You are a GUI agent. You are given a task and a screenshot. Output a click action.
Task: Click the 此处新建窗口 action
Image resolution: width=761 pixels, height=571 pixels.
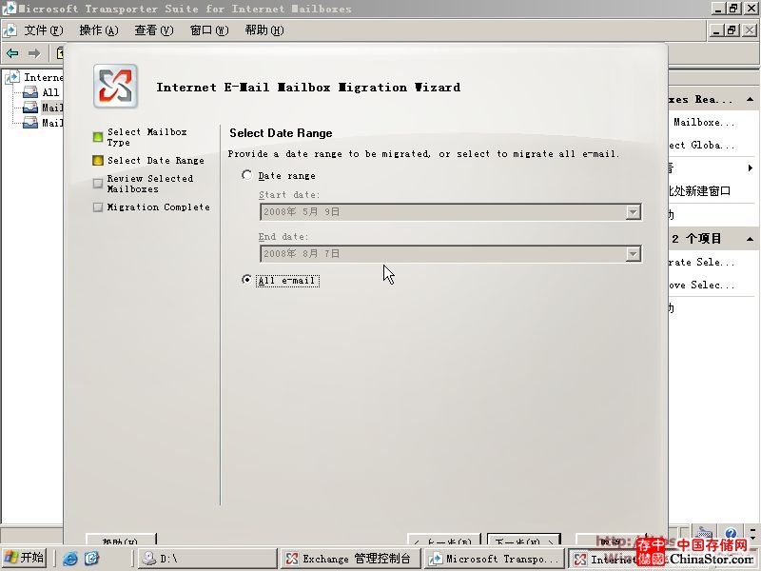699,191
